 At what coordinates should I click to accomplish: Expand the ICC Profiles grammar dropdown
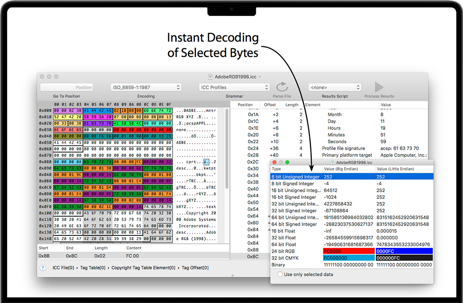pyautogui.click(x=234, y=88)
